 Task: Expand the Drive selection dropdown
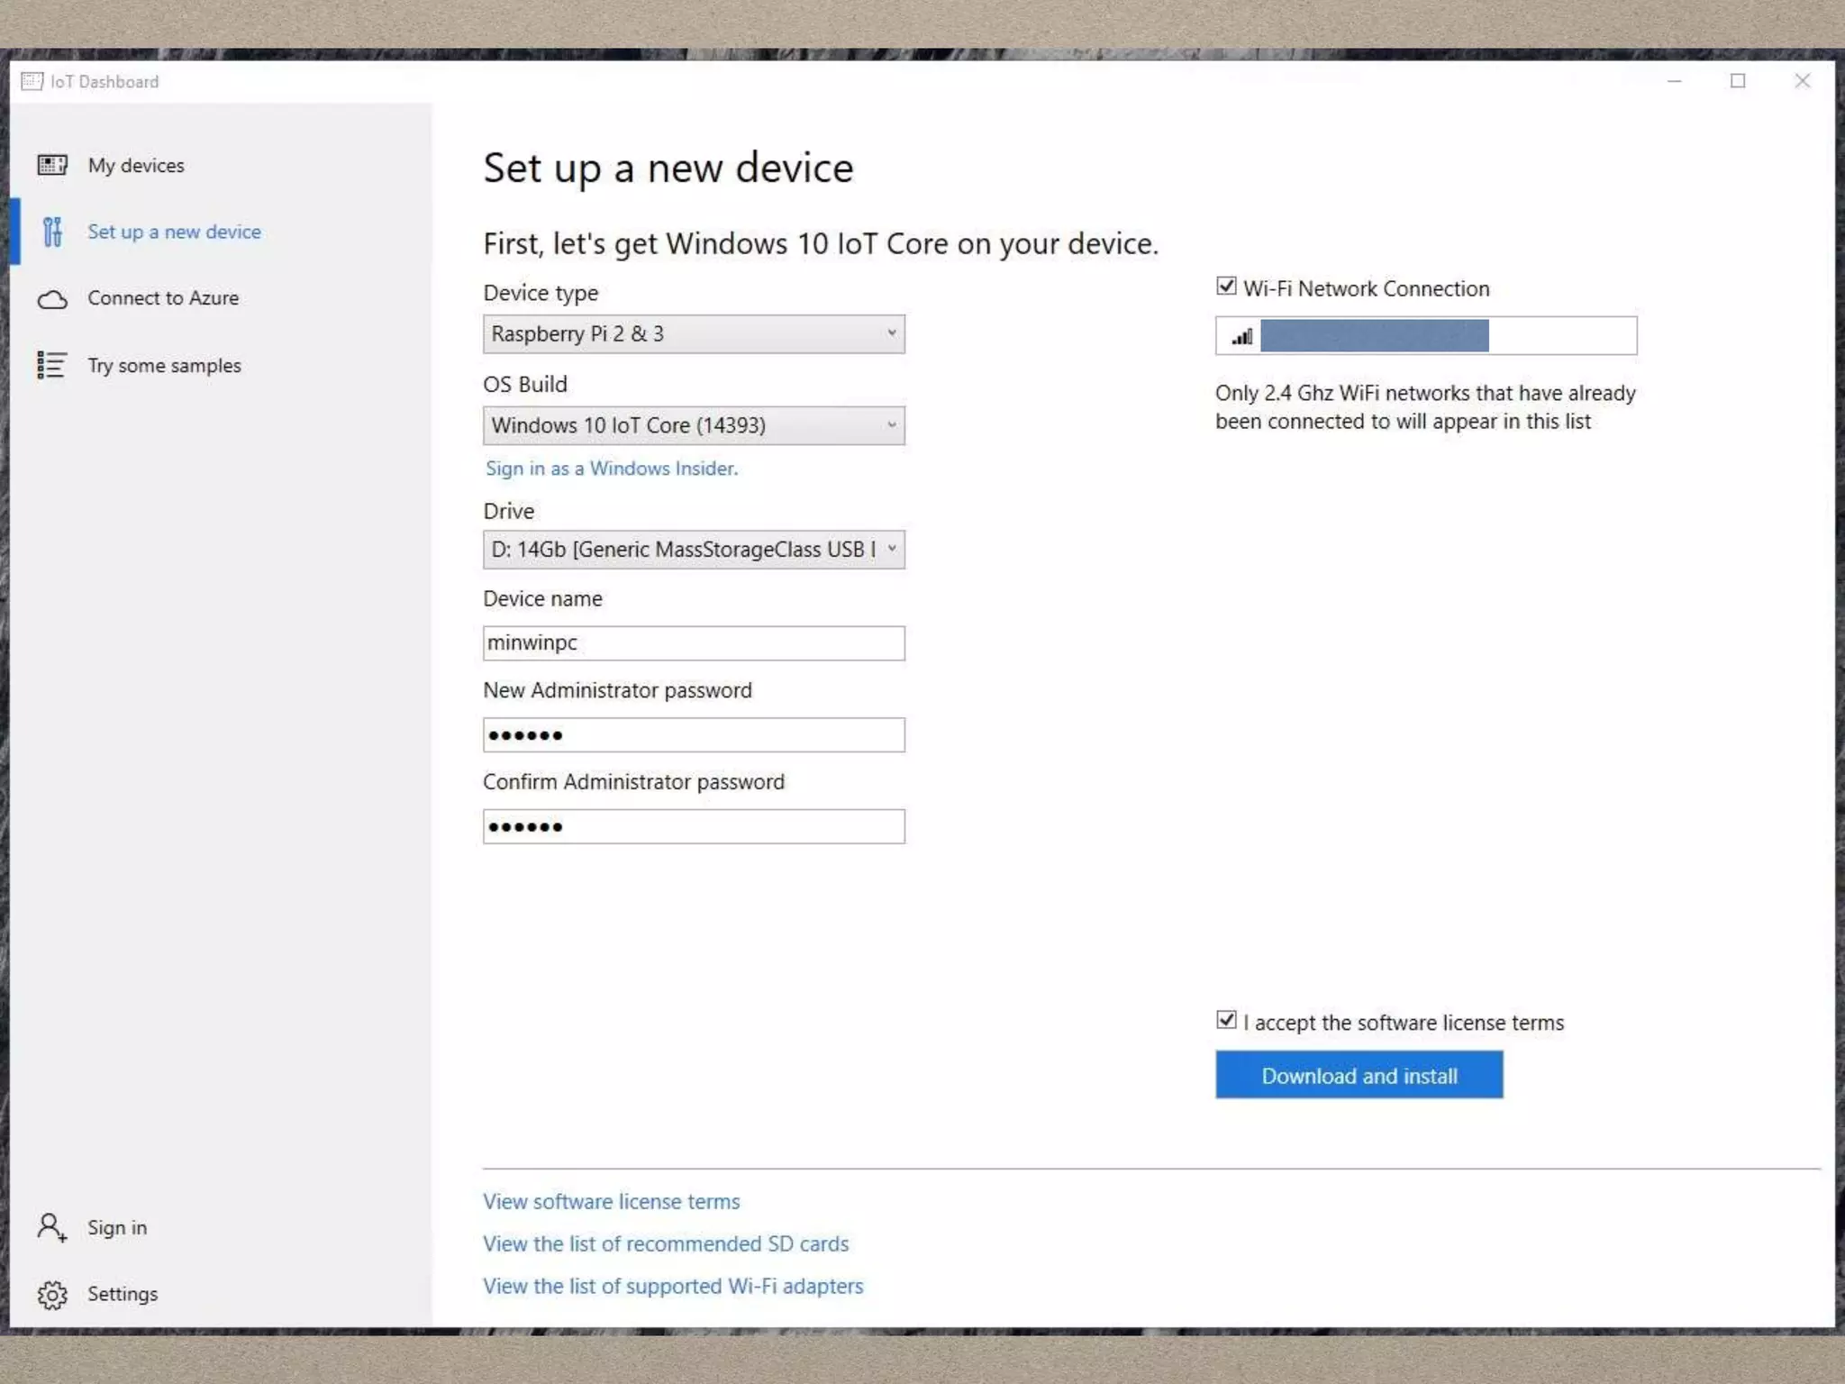point(694,550)
